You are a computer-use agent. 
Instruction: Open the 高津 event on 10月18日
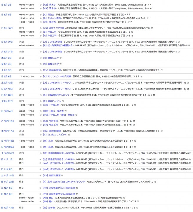pyautogui.click(x=51, y=141)
